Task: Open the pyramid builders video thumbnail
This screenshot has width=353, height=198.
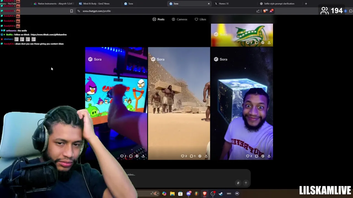Action: point(179,103)
